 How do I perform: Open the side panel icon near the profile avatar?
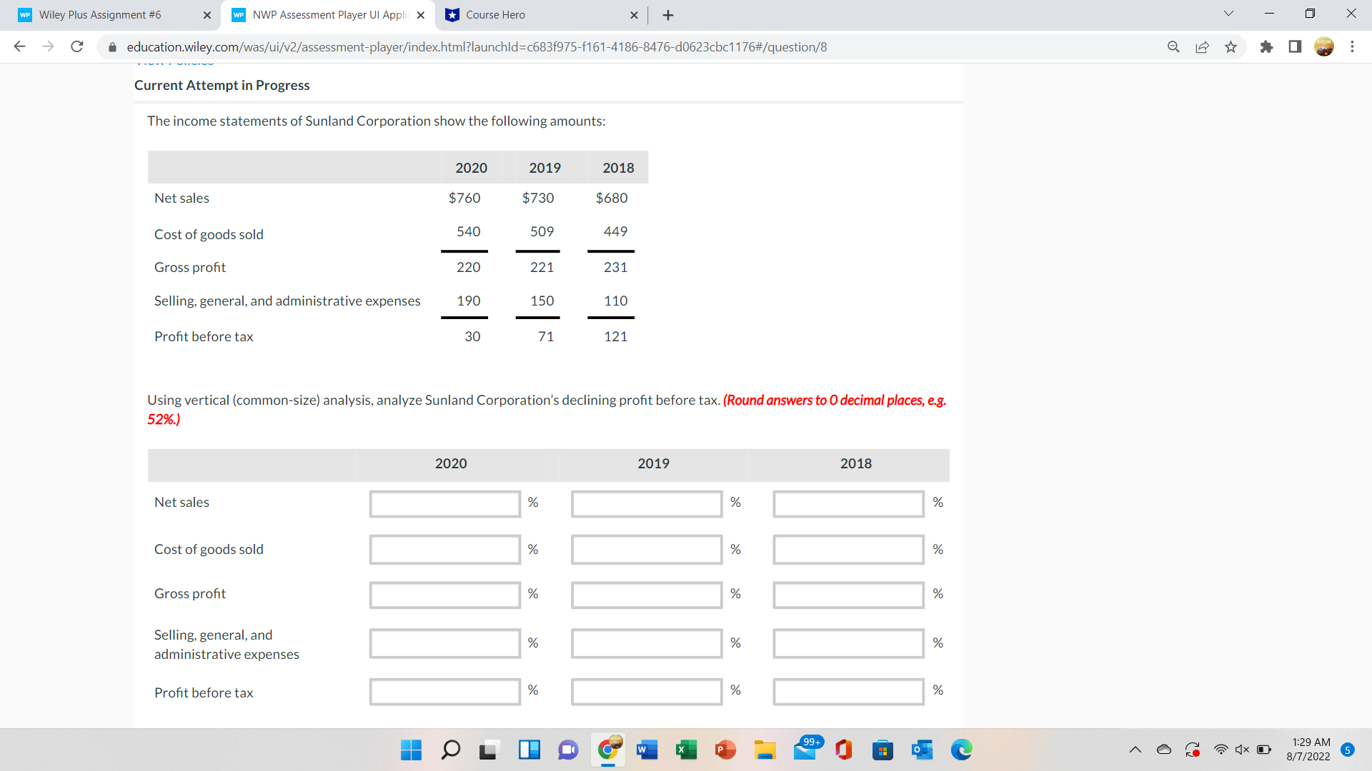tap(1294, 46)
